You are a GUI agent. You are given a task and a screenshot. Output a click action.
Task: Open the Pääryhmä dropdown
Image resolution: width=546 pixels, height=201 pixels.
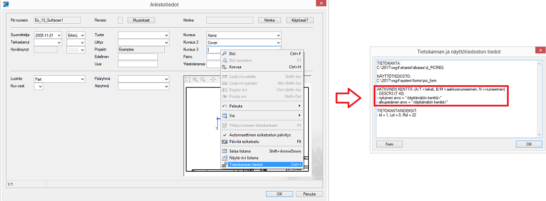(166, 79)
